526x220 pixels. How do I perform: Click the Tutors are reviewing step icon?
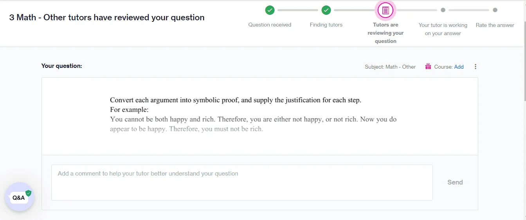coord(385,11)
